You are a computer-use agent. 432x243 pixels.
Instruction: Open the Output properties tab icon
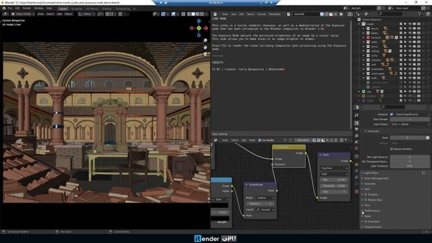356,129
